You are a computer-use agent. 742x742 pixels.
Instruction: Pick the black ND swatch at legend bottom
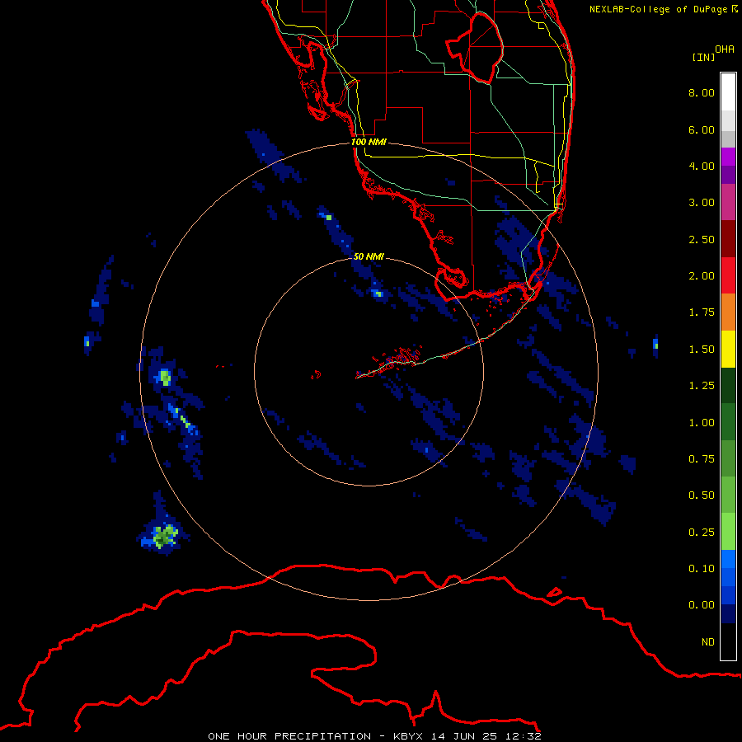point(728,641)
